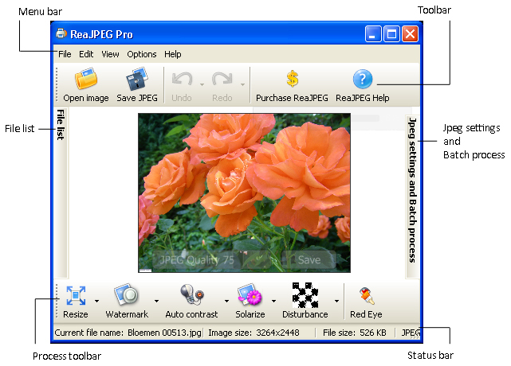The height and width of the screenshot is (366, 511).
Task: Click the rose image preview
Action: (x=244, y=193)
